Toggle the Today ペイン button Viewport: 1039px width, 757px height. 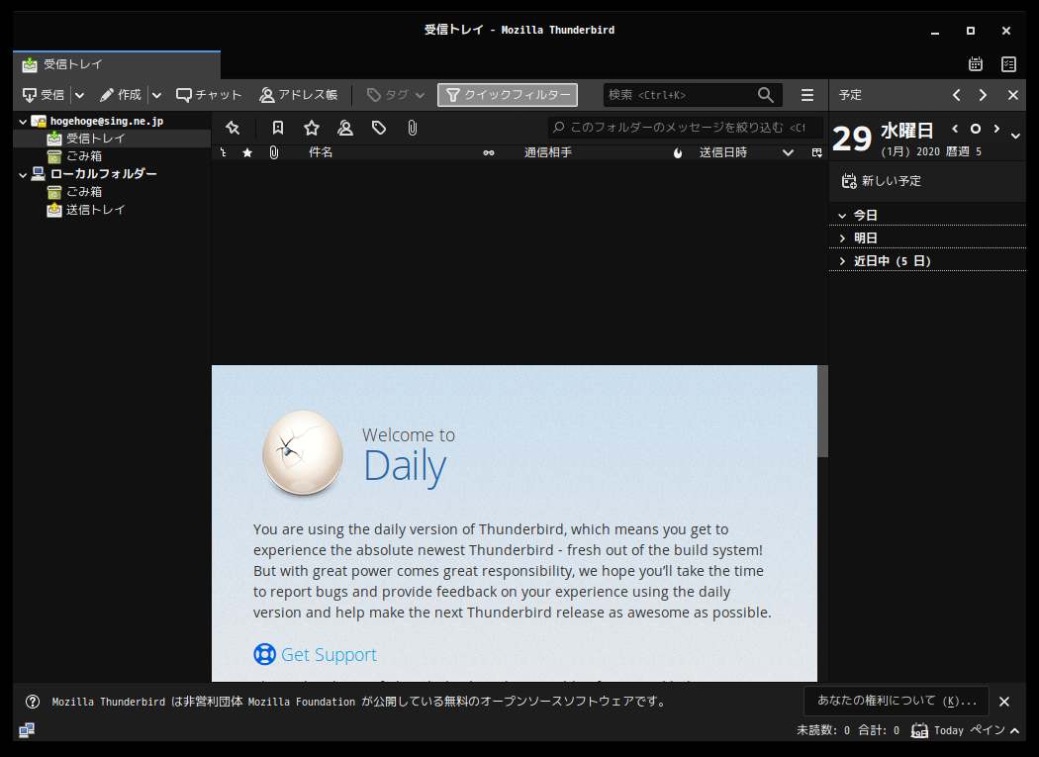pyautogui.click(x=966, y=730)
